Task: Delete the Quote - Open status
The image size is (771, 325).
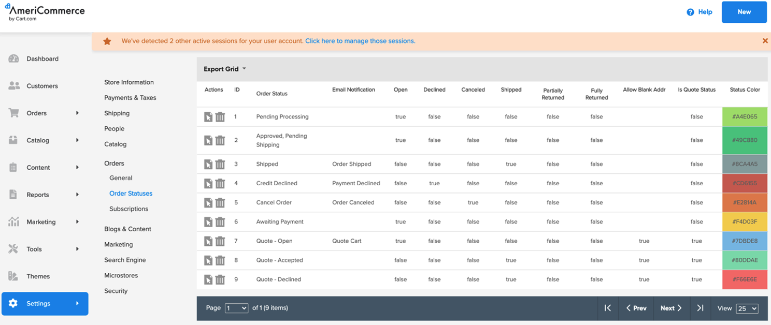Action: (220, 241)
